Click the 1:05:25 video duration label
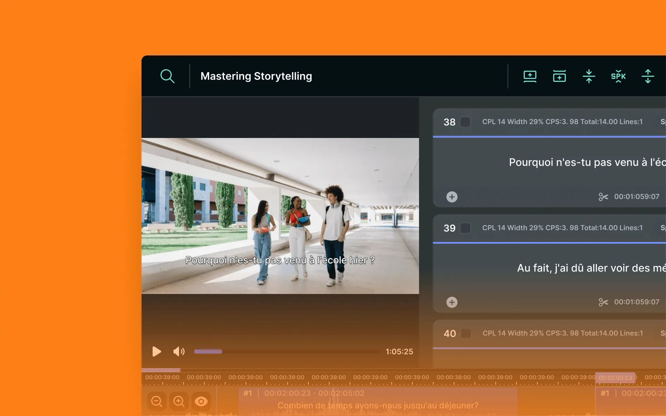 coord(399,352)
